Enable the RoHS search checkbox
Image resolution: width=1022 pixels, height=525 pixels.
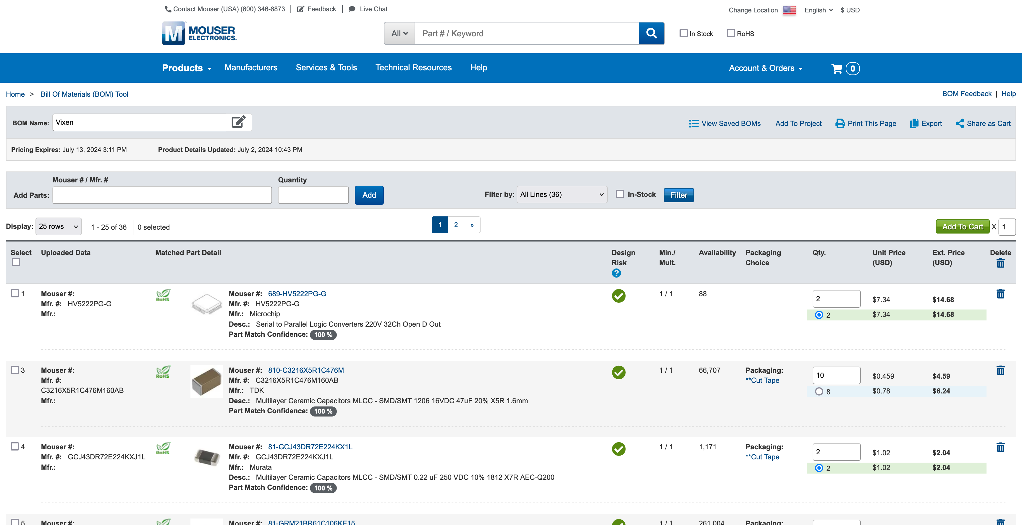[731, 33]
